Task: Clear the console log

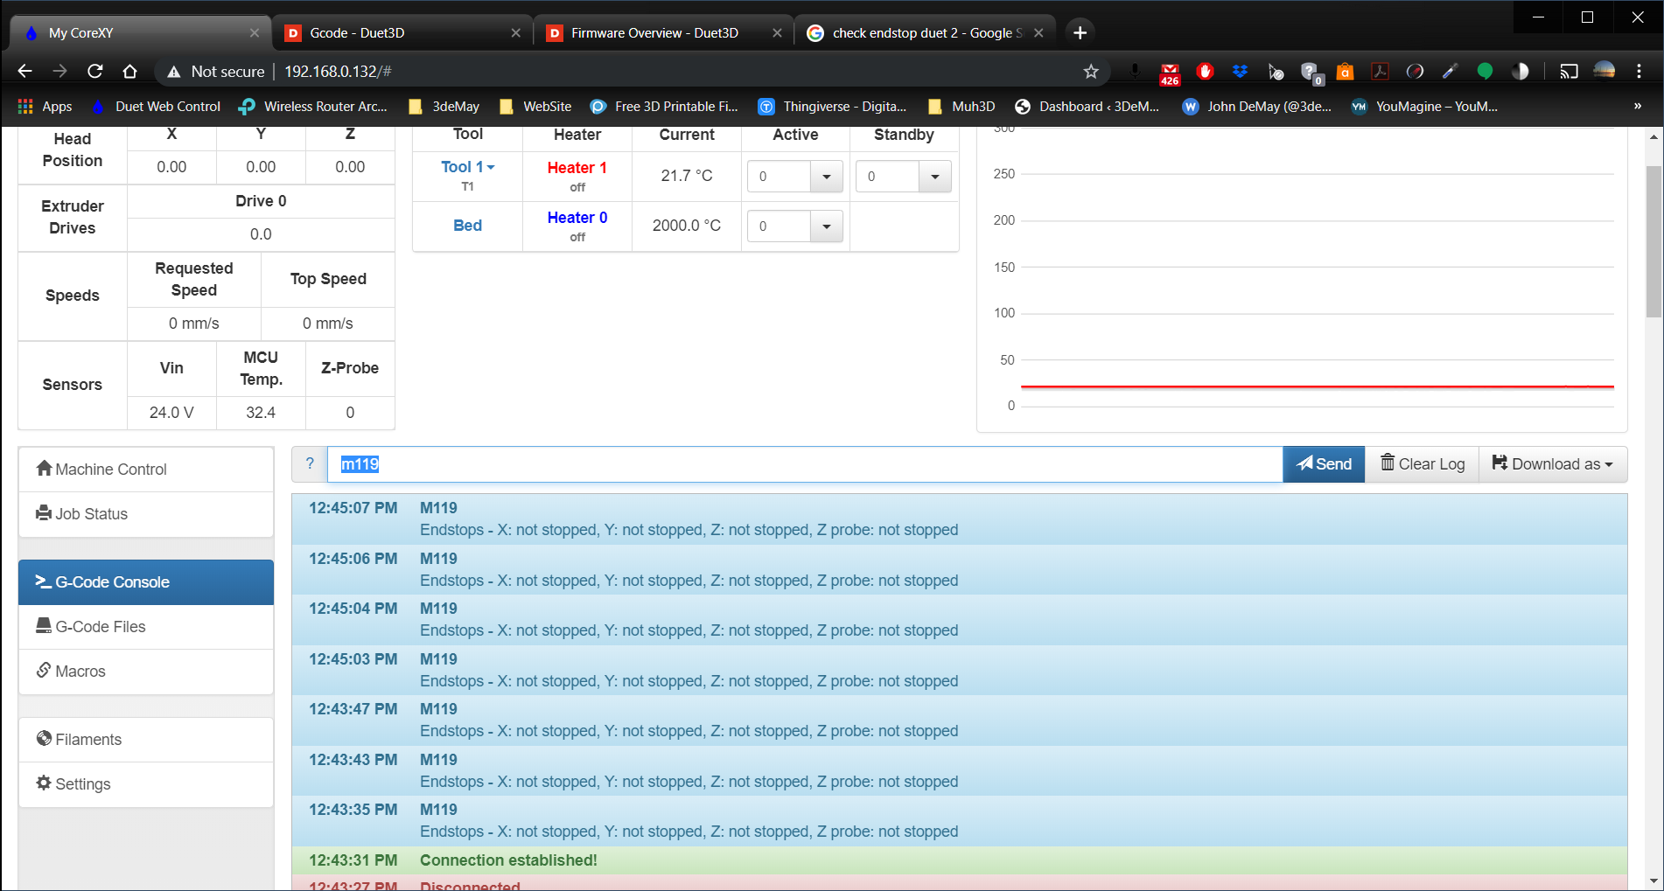Action: pyautogui.click(x=1423, y=464)
